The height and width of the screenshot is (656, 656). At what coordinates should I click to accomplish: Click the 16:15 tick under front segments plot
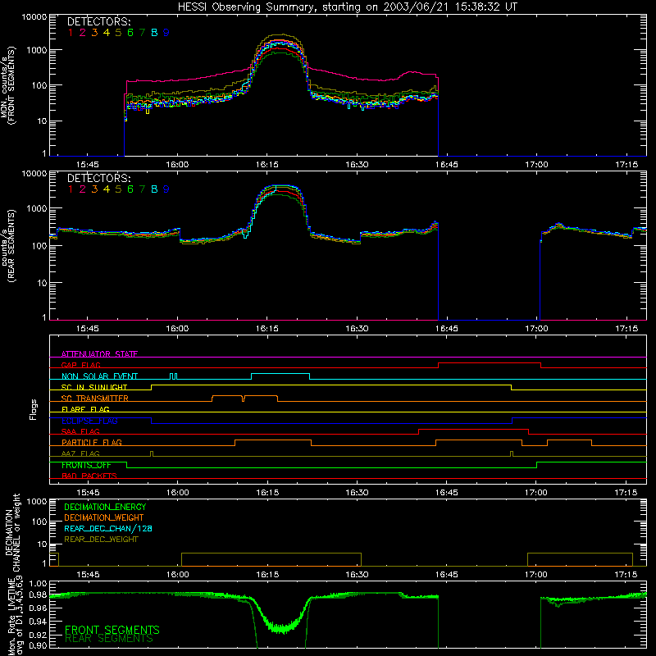267,165
